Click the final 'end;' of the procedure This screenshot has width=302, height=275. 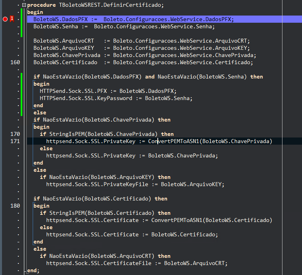point(33,270)
